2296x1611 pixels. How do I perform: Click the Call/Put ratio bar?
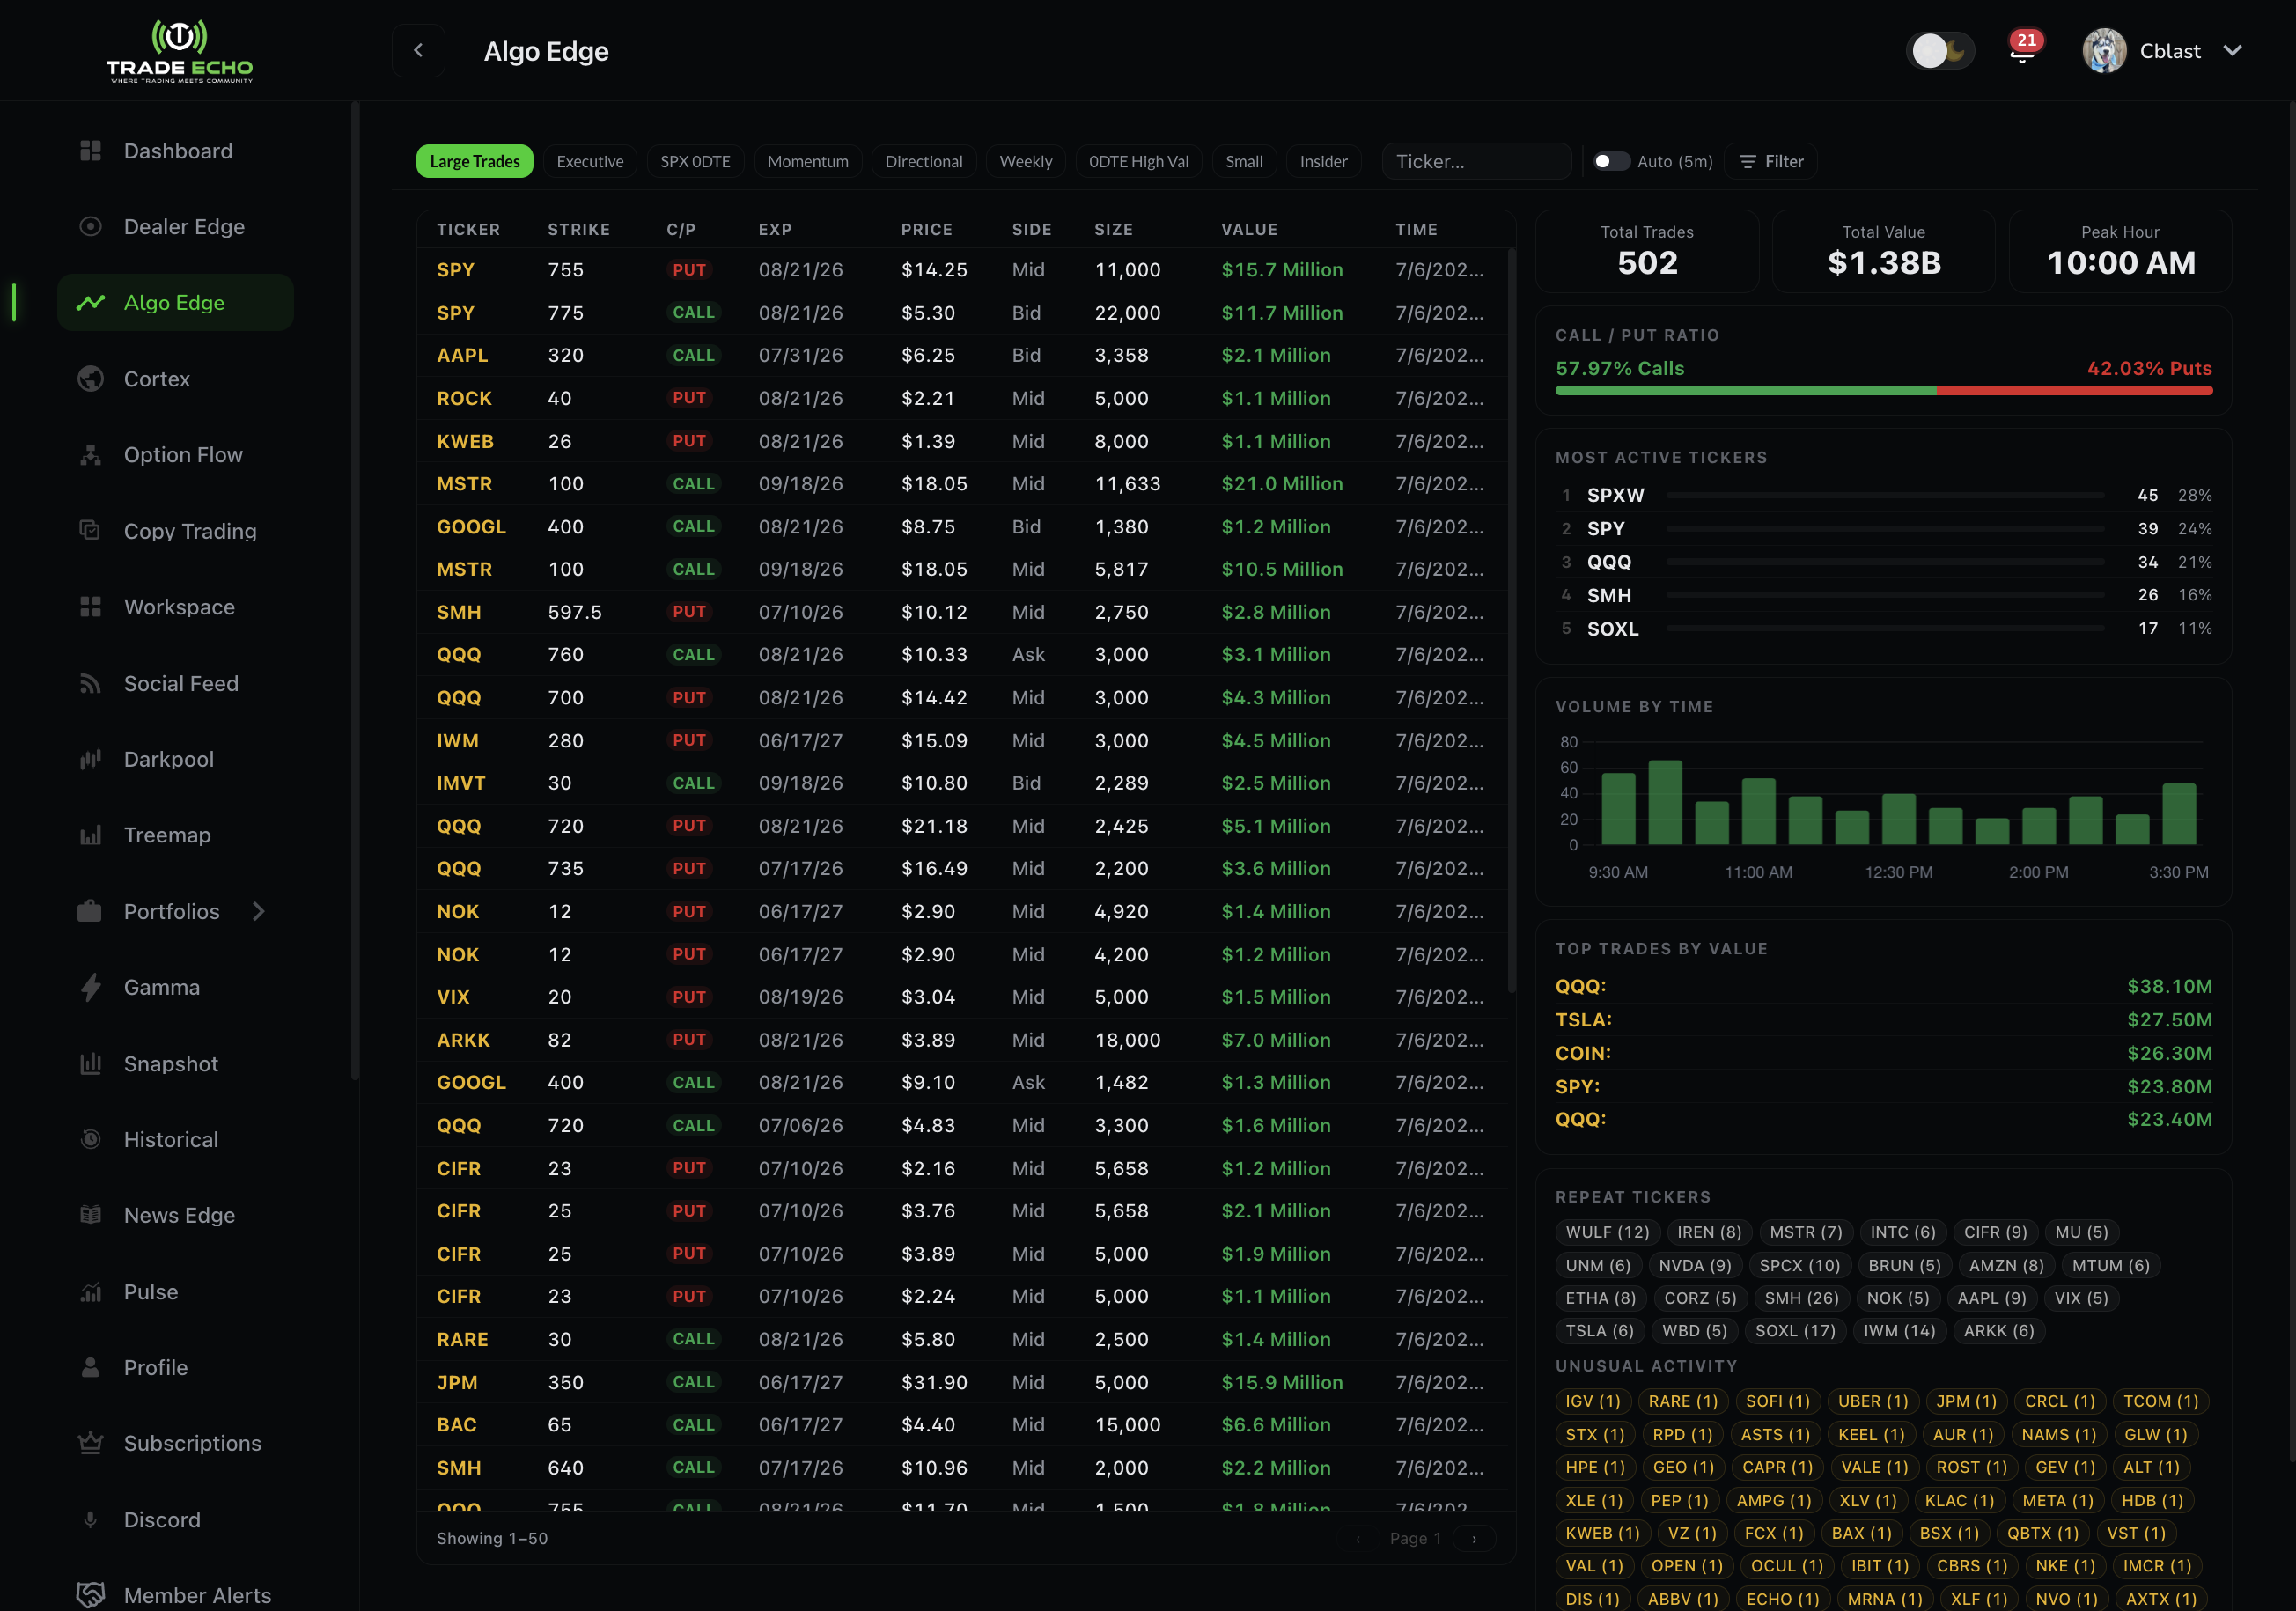coord(1884,391)
